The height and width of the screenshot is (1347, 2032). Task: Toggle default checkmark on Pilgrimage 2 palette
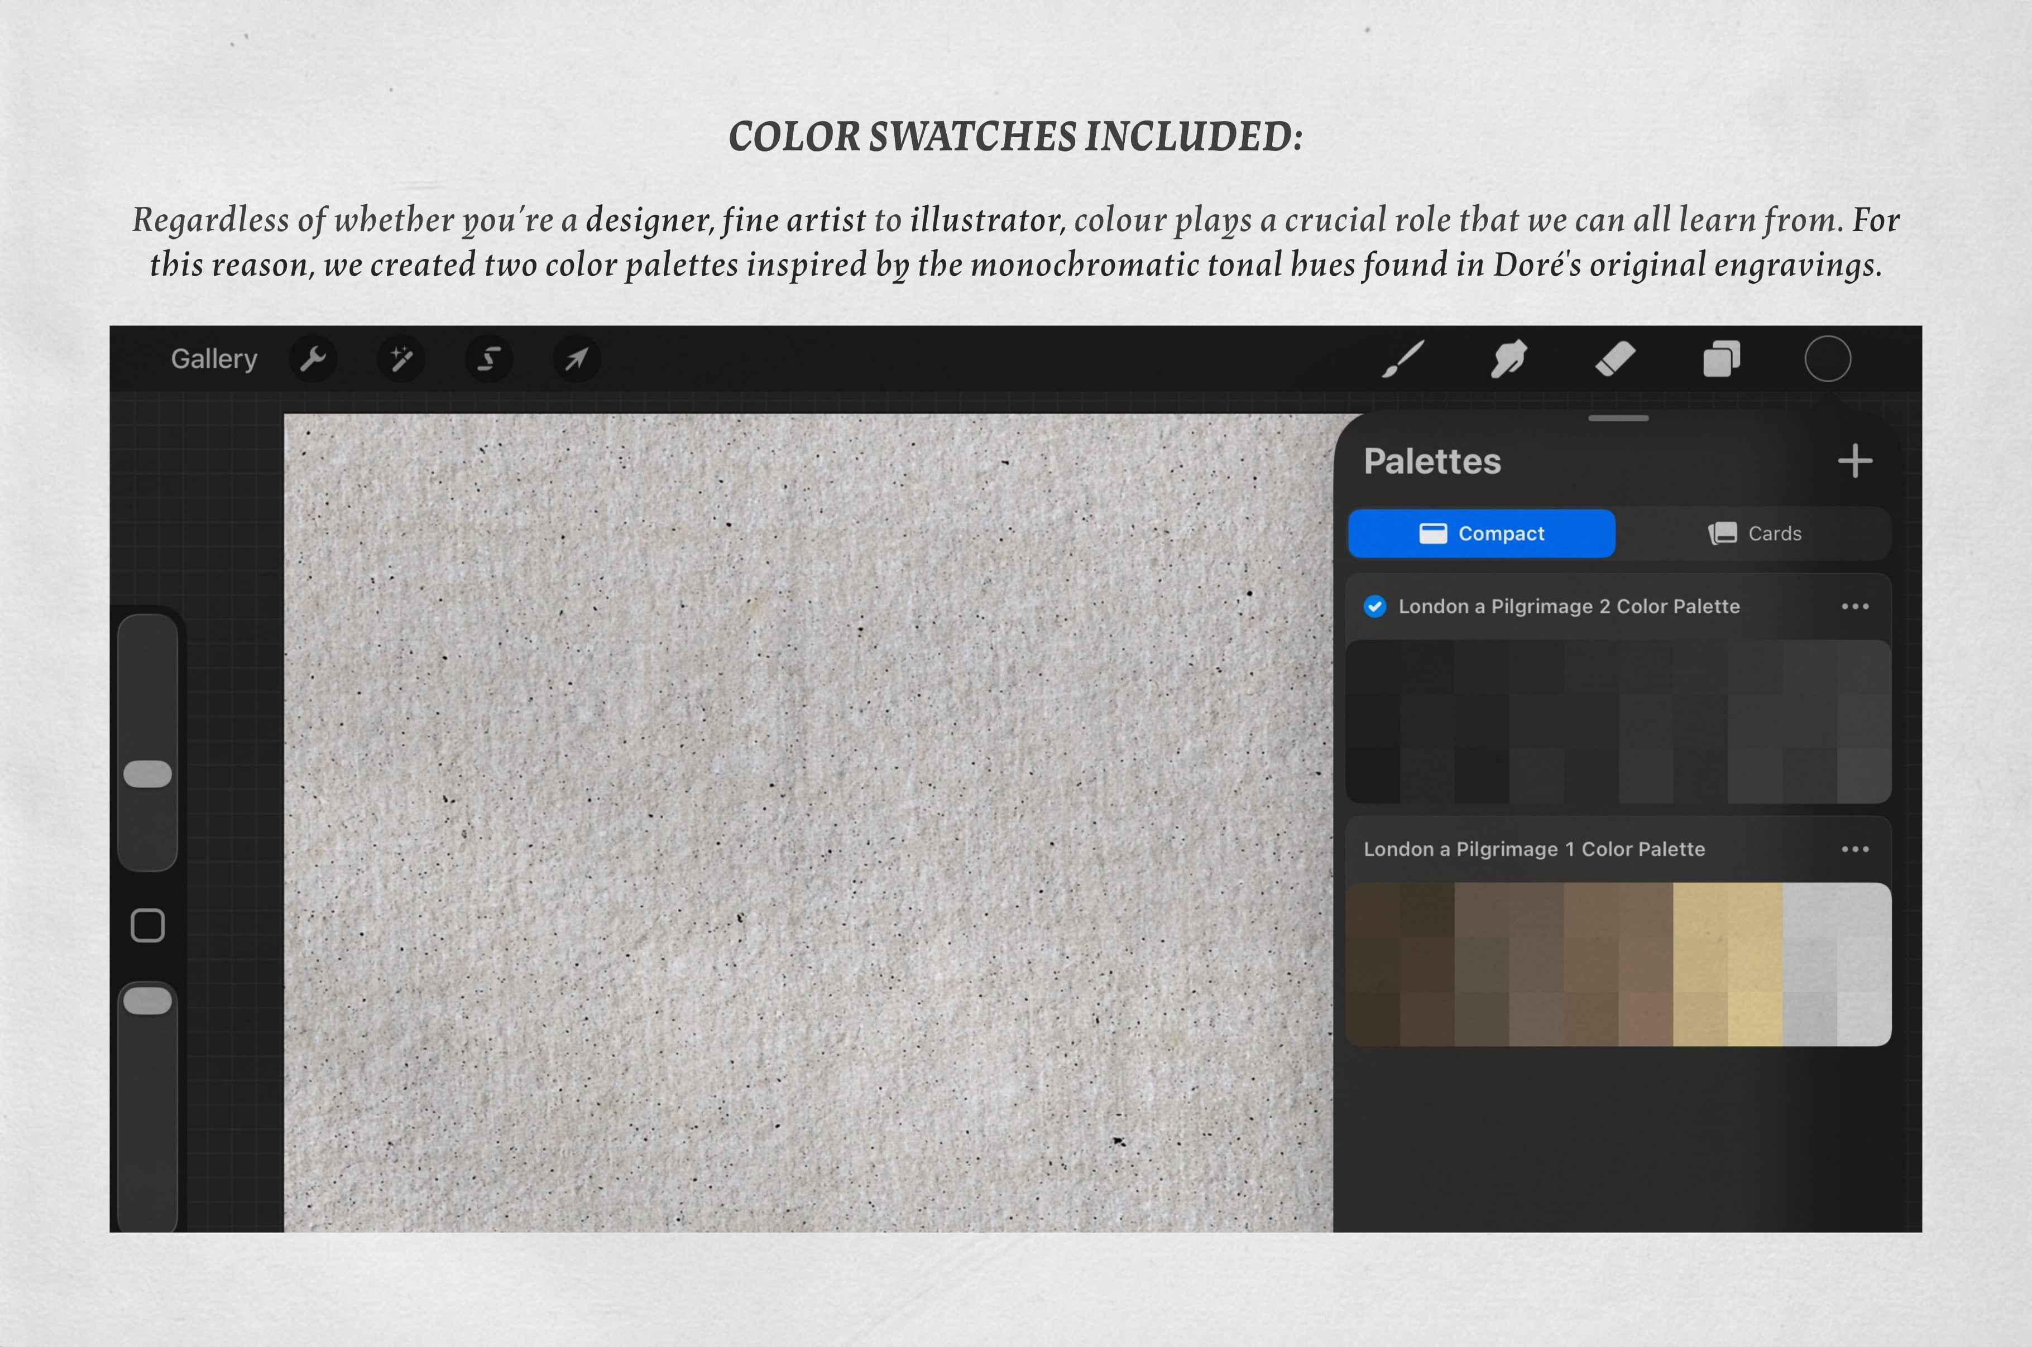[1375, 607]
